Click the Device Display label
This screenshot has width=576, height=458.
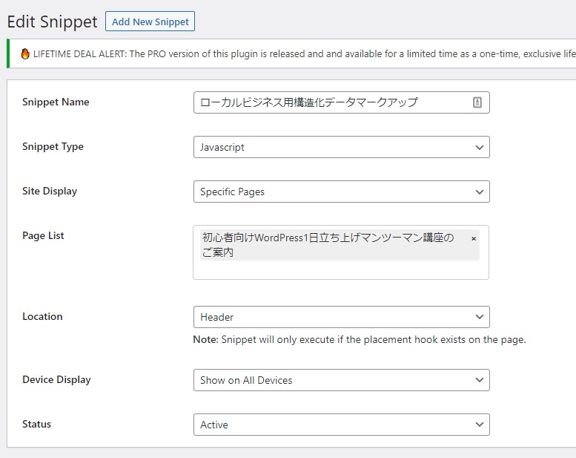pyautogui.click(x=56, y=380)
